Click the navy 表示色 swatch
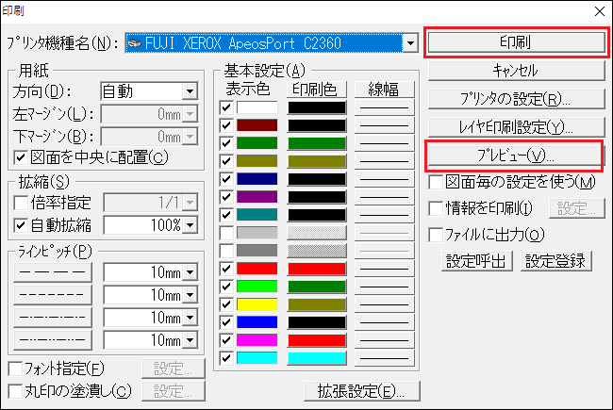 pyautogui.click(x=257, y=179)
